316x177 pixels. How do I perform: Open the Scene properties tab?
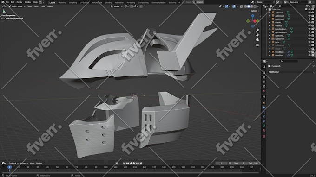click(264, 86)
